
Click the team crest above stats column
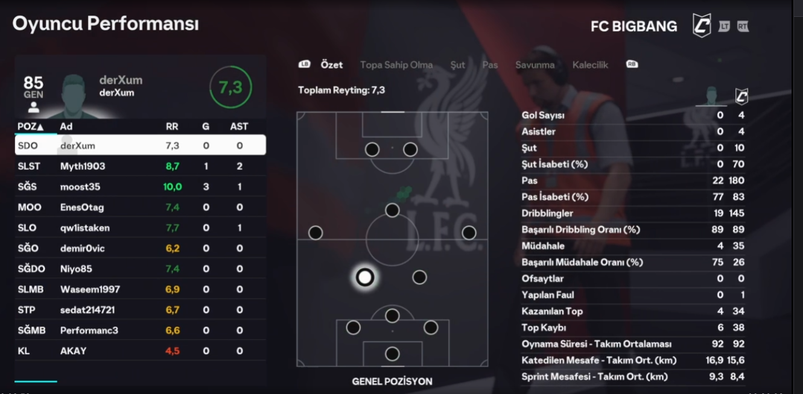pos(741,96)
